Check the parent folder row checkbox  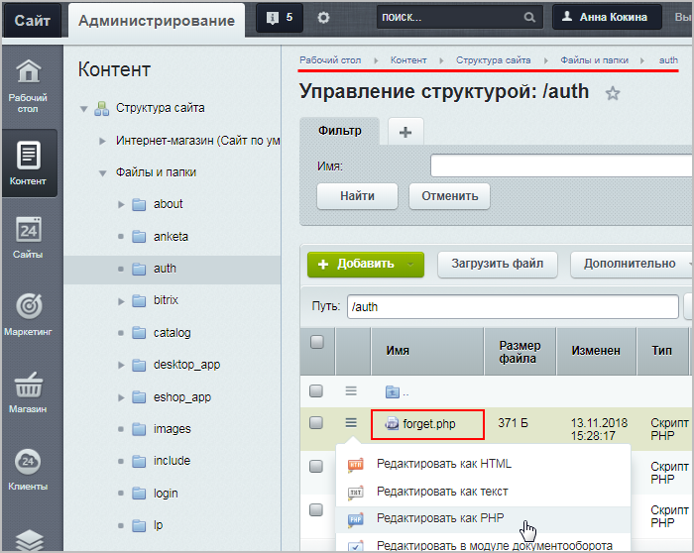(316, 391)
